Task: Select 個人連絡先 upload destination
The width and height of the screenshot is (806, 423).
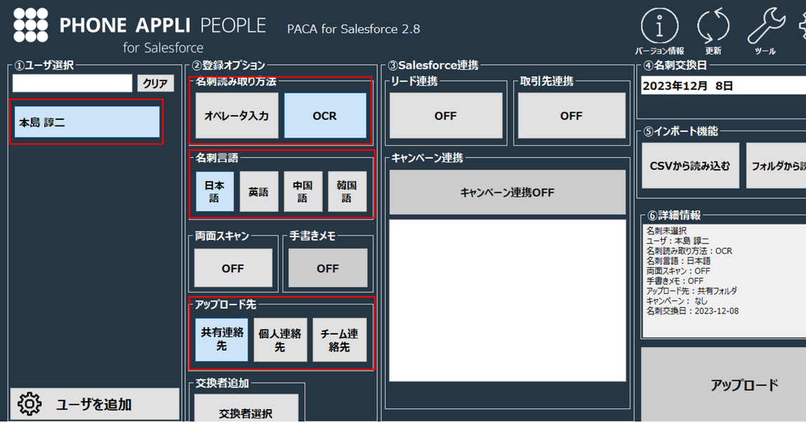Action: 280,340
